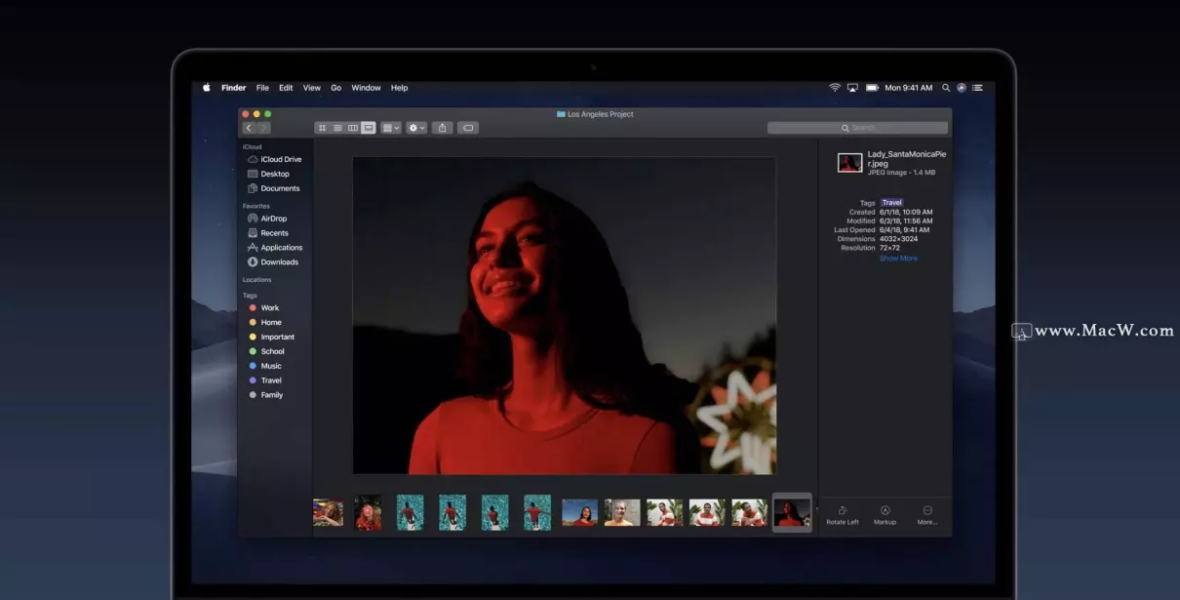Click the large preview image of the woman
This screenshot has width=1180, height=600.
pos(565,315)
